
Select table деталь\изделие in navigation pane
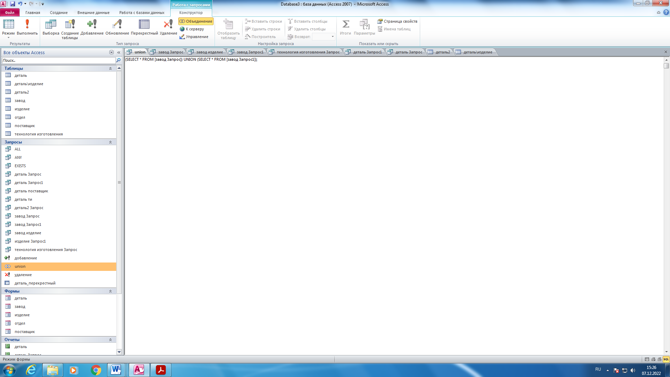(x=59, y=84)
